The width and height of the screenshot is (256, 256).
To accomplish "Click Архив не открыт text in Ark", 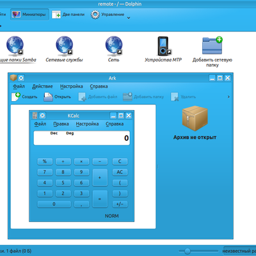I will click(195, 138).
